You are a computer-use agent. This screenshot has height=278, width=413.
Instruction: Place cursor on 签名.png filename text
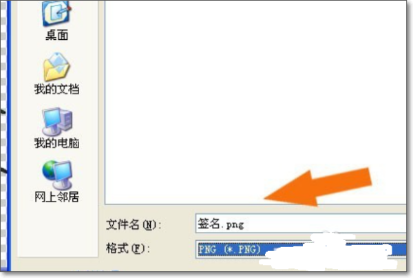pyautogui.click(x=221, y=224)
